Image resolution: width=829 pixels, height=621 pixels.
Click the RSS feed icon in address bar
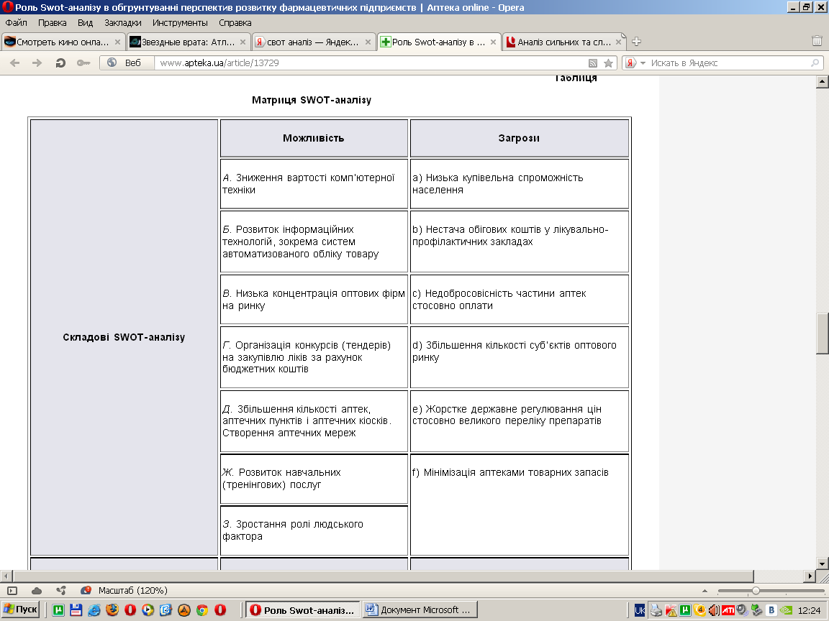(593, 63)
